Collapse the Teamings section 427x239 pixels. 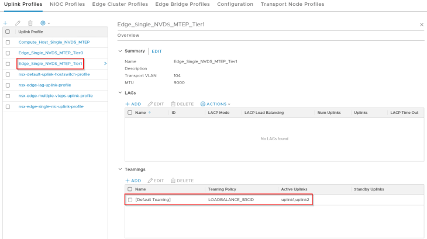tap(120, 169)
